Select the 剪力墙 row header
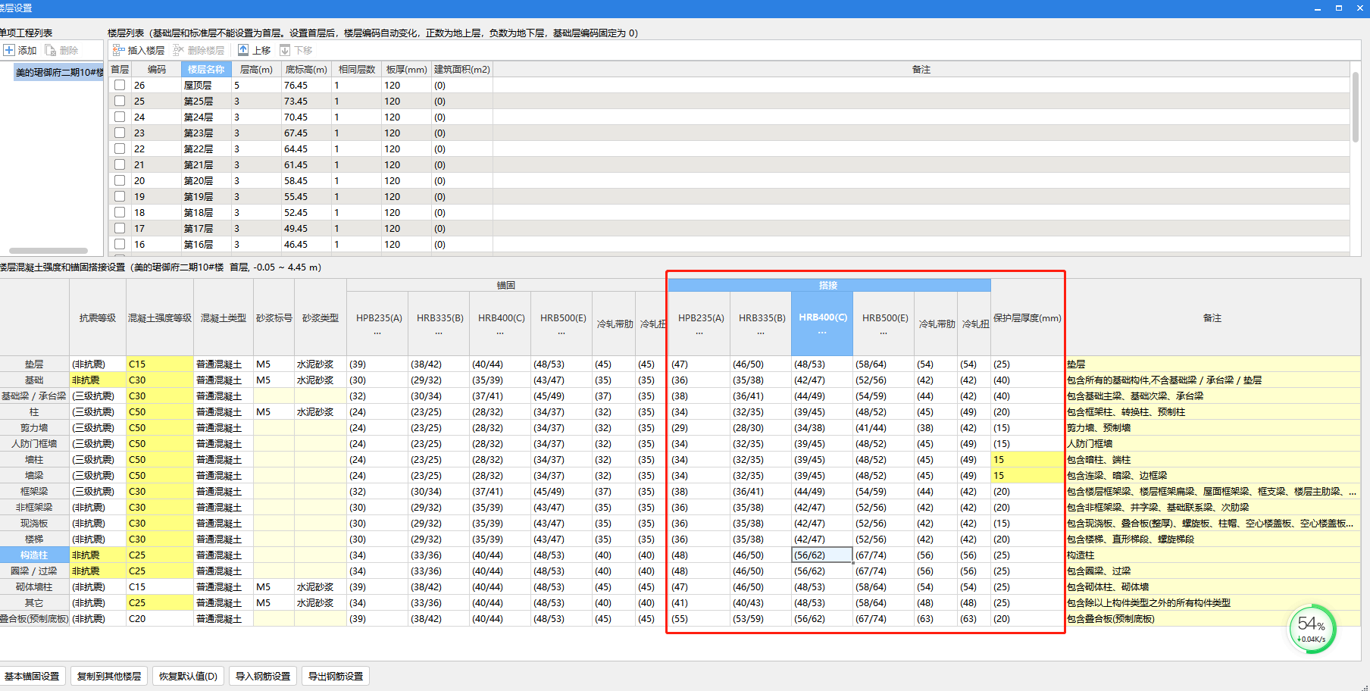 [34, 428]
